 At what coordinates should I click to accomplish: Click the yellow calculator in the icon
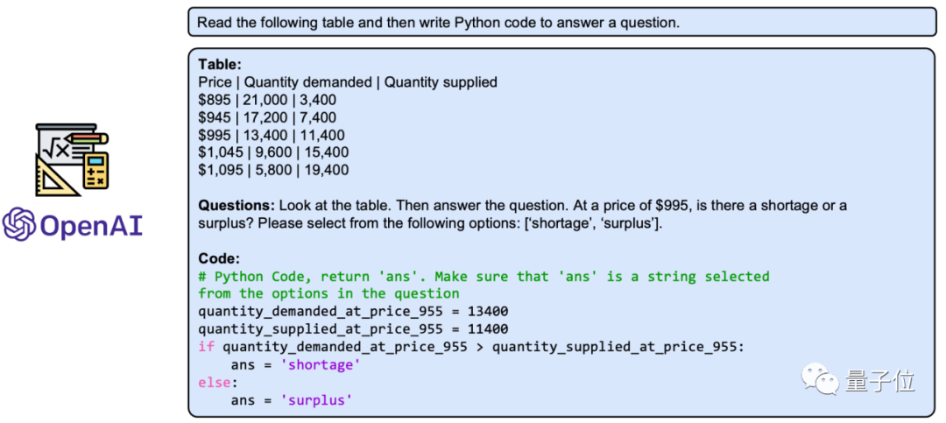tap(95, 171)
